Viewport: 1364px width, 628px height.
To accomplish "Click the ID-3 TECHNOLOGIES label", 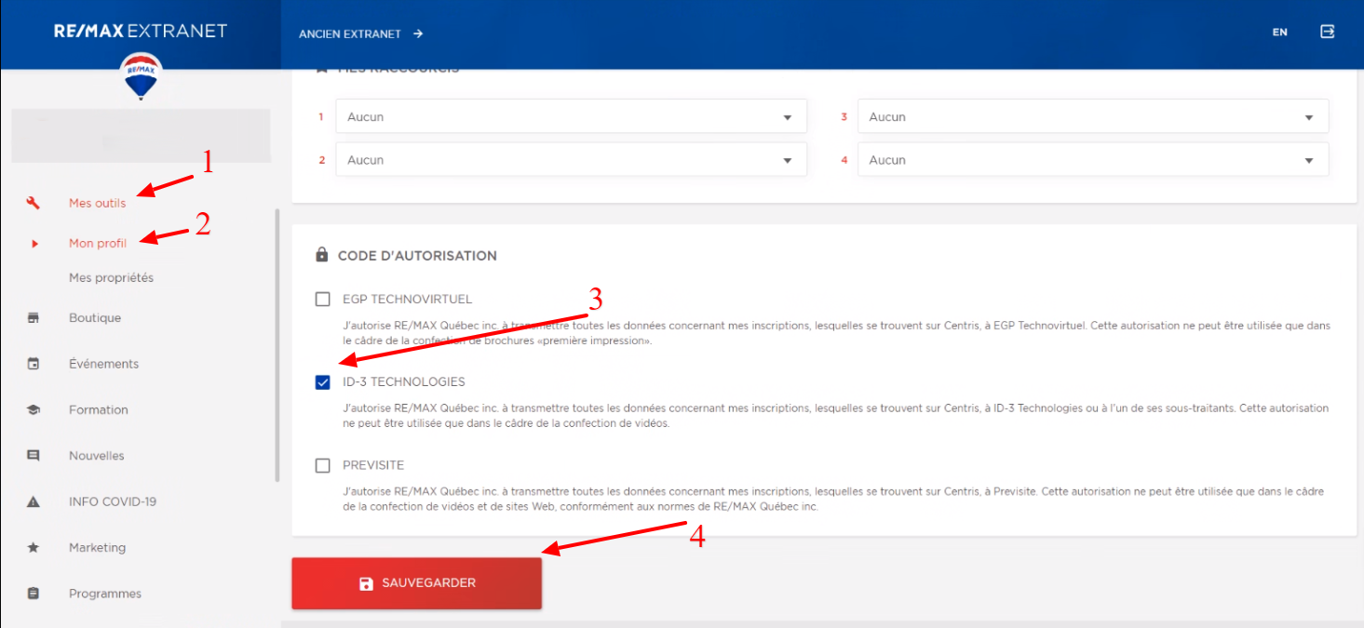I will pos(404,382).
